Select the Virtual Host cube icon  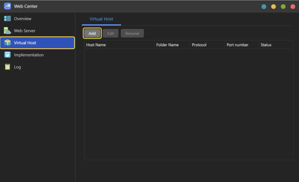click(x=7, y=43)
